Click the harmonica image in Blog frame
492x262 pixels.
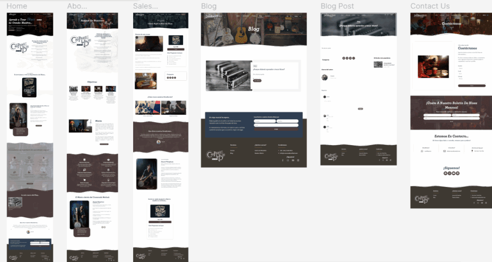[x=229, y=75]
